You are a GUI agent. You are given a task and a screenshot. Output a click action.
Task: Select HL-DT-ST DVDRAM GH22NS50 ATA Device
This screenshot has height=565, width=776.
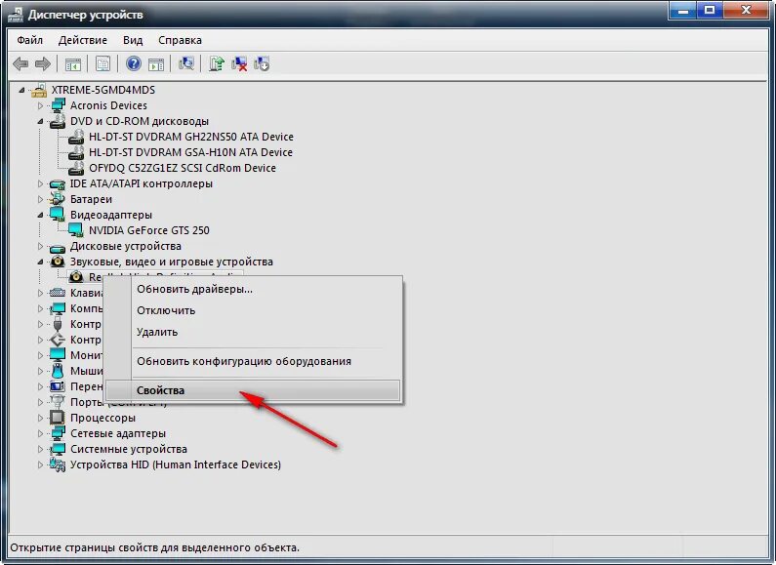tap(191, 137)
